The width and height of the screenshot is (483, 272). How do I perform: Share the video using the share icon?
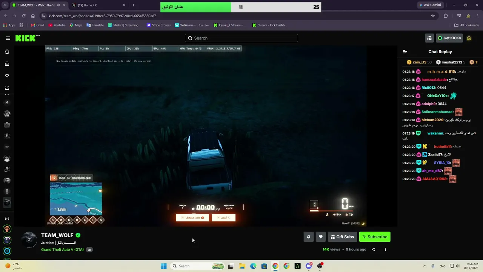coord(373,249)
